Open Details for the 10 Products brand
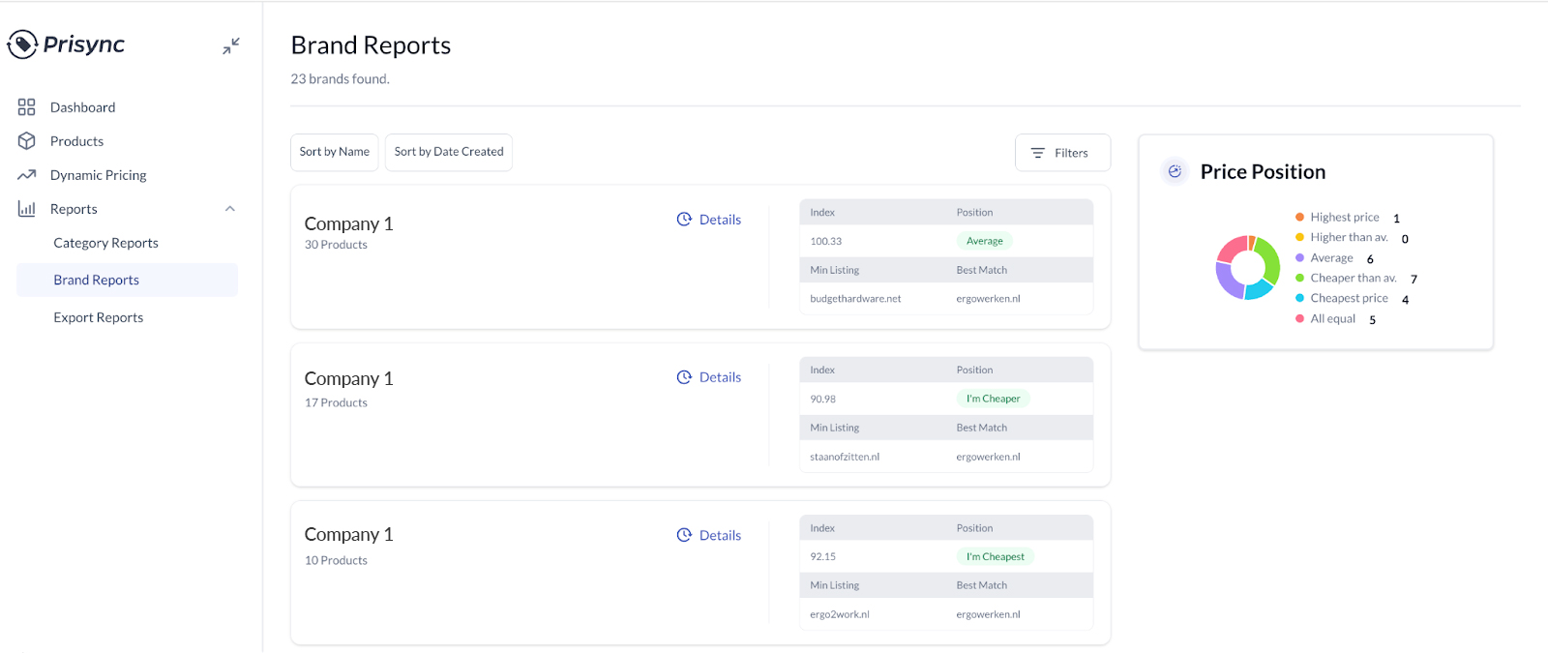This screenshot has height=653, width=1548. [x=709, y=535]
